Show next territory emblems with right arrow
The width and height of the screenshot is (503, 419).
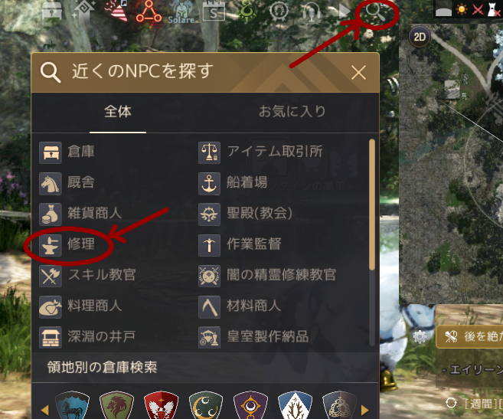pos(364,410)
